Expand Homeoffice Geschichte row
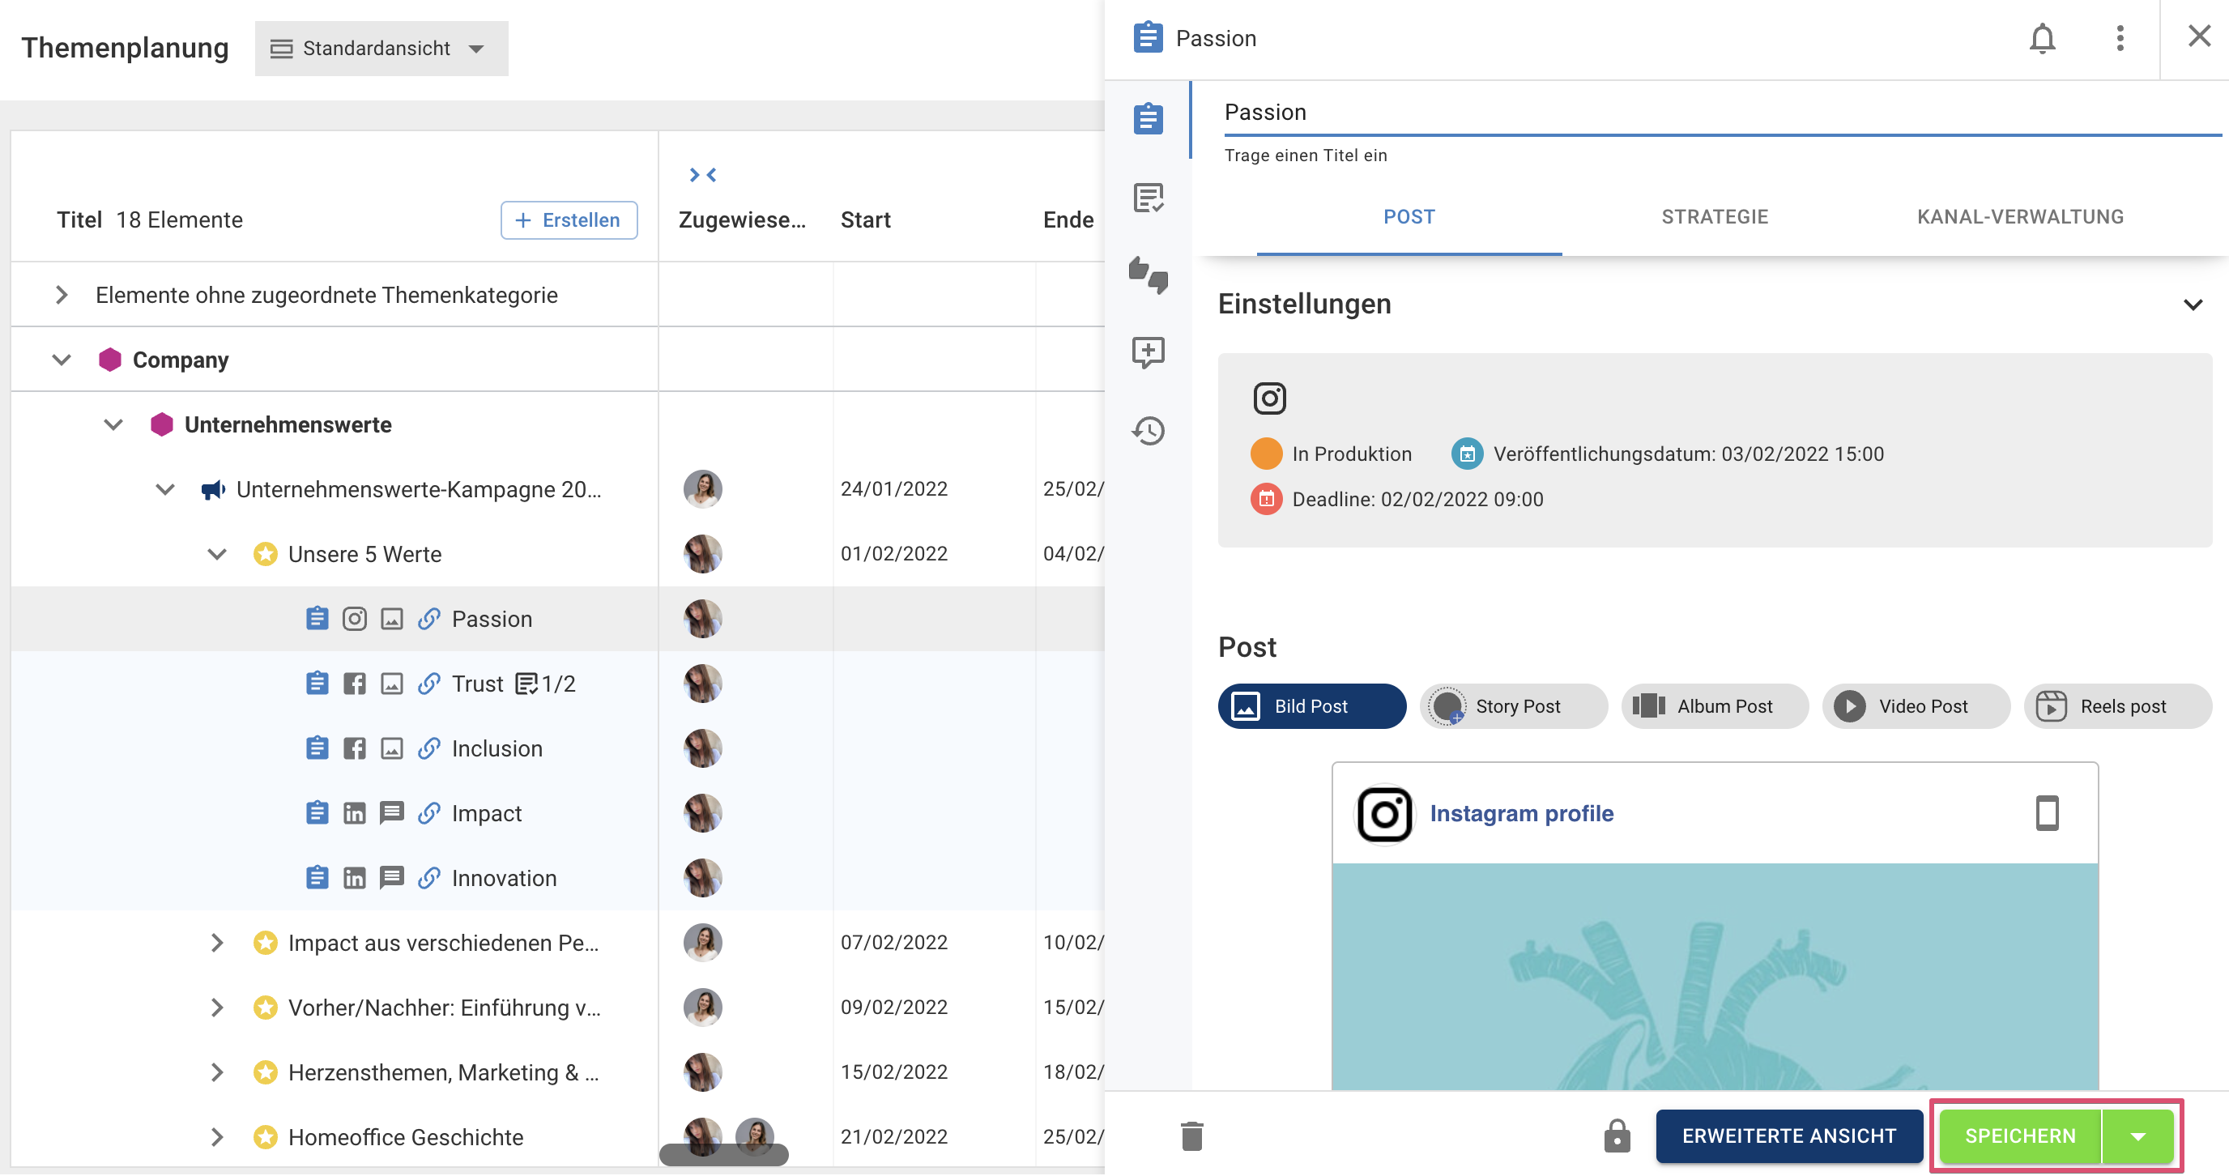 coord(217,1137)
